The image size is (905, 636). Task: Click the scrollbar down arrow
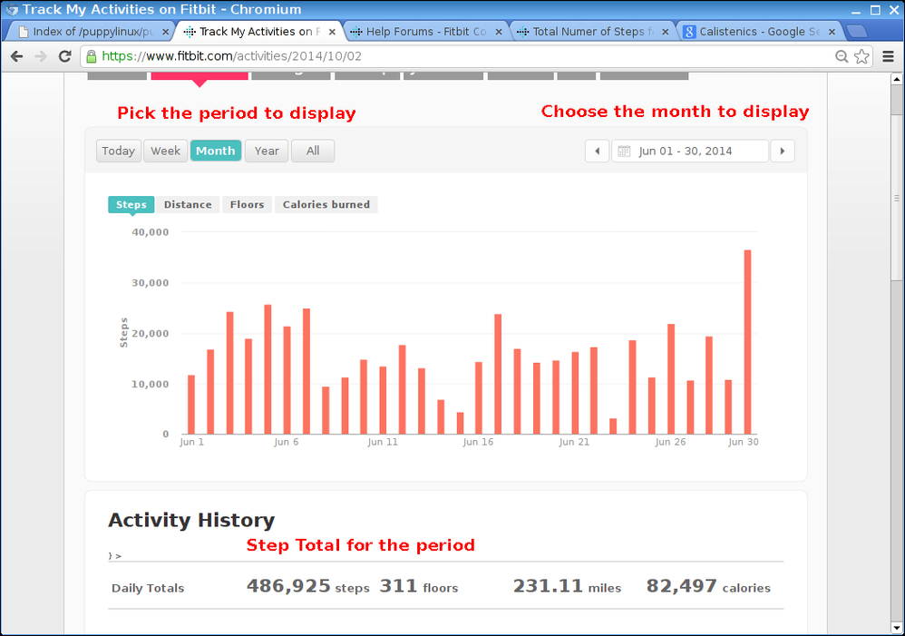coord(896,627)
